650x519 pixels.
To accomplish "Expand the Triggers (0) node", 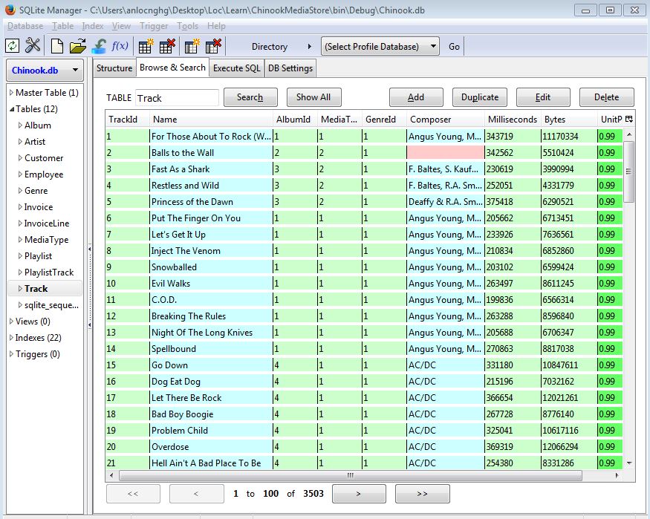I will (x=12, y=353).
